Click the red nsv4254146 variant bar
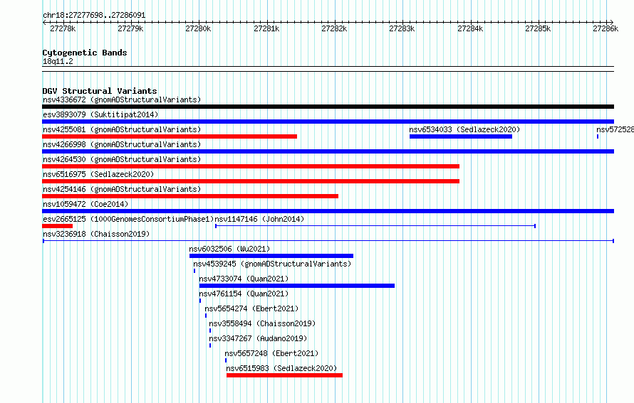The image size is (634, 403). tap(190, 196)
